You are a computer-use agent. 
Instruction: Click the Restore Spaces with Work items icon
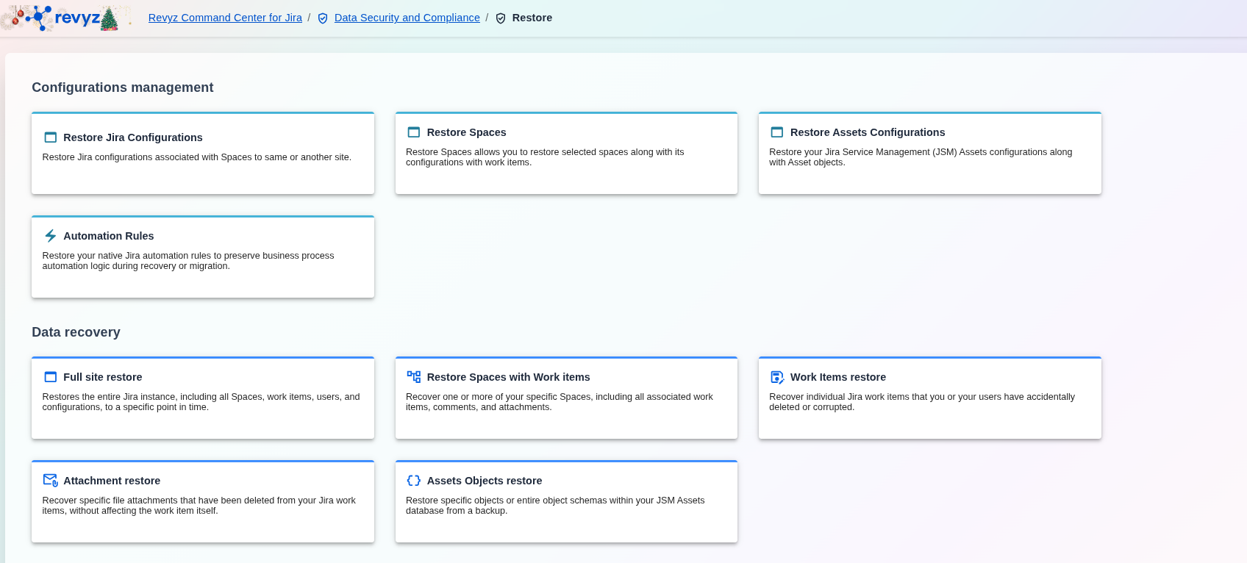pyautogui.click(x=414, y=377)
